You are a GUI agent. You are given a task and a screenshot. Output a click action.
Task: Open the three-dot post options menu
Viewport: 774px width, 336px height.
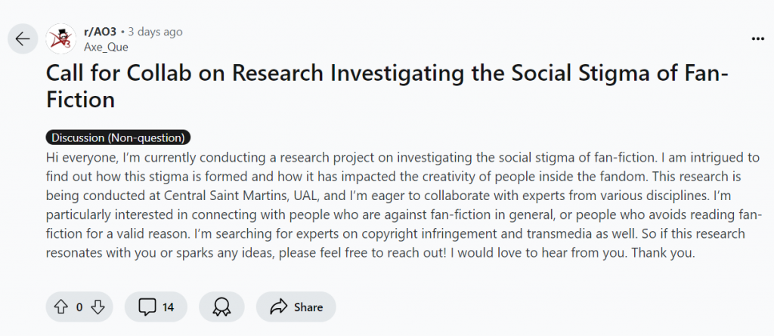click(x=757, y=39)
